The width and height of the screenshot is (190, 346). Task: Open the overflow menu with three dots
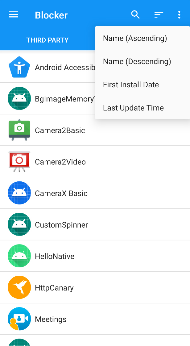point(179,14)
